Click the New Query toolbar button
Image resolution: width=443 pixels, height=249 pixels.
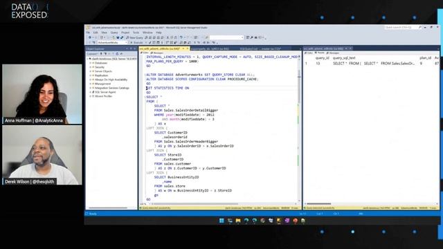tap(134, 37)
